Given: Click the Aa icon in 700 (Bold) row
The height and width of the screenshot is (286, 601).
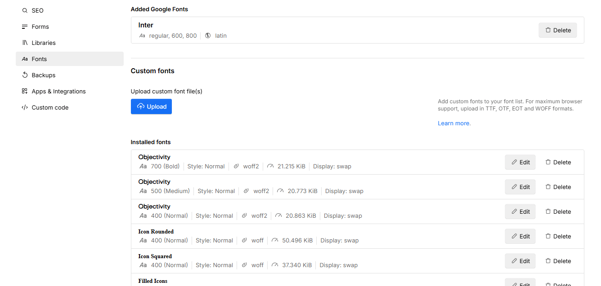Looking at the screenshot, I should 143,166.
